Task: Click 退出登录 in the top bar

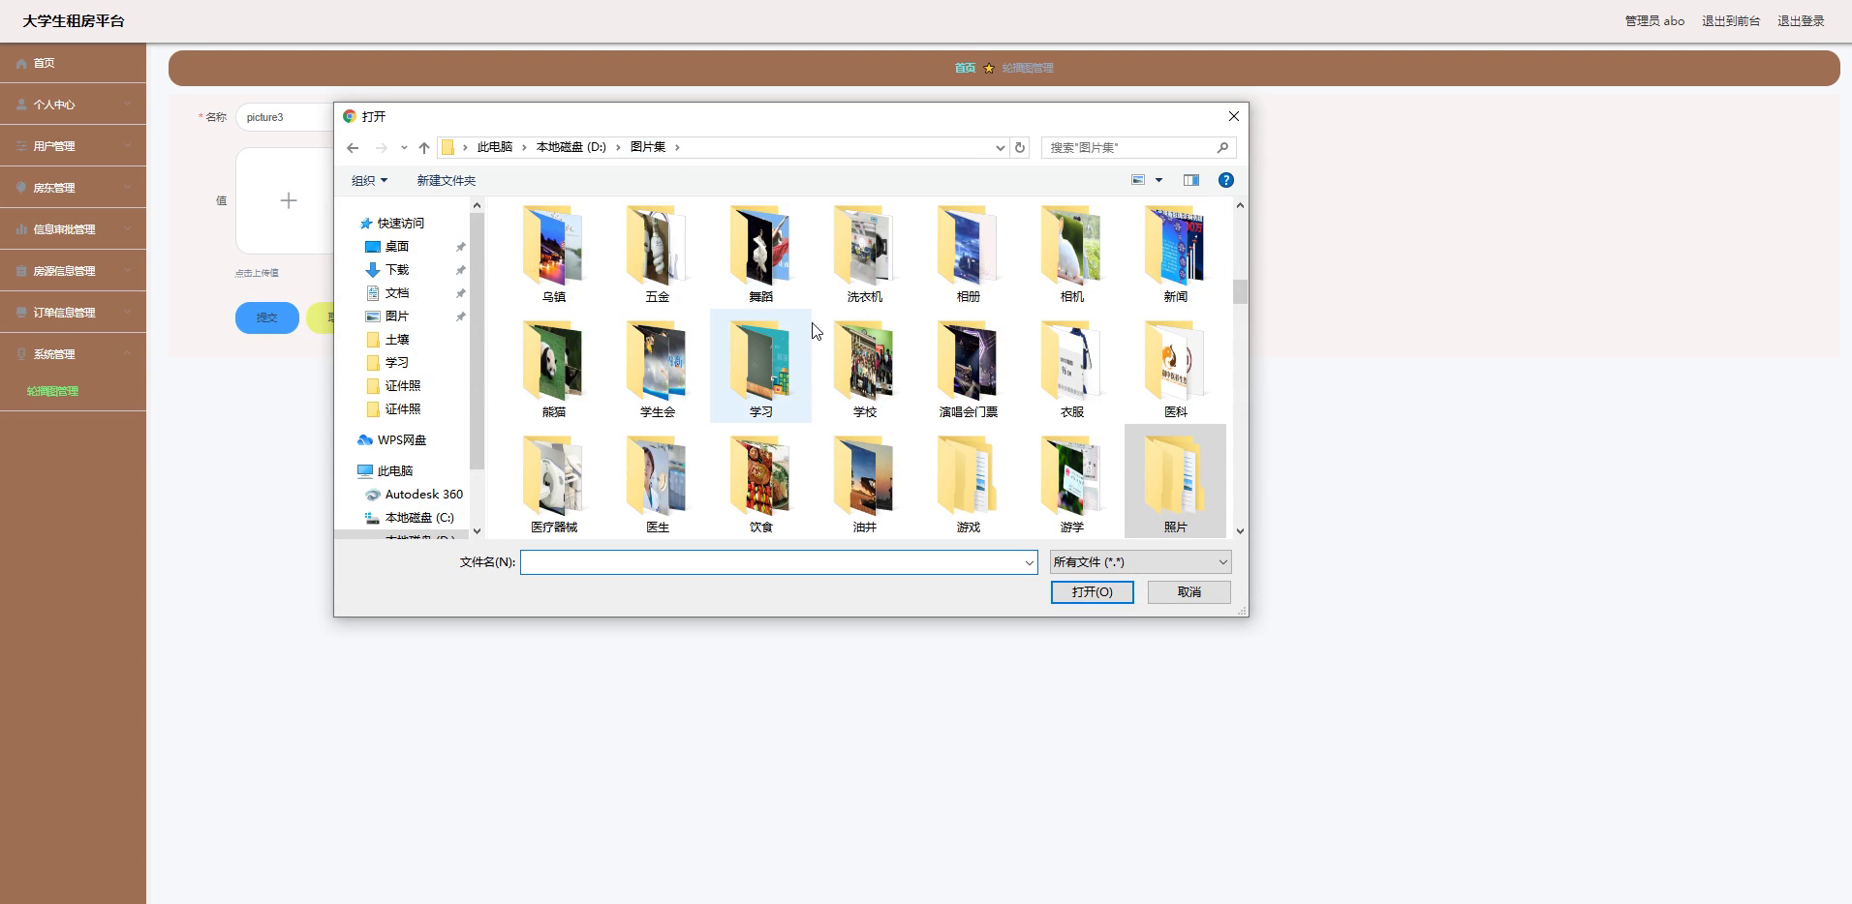Action: coord(1801,21)
